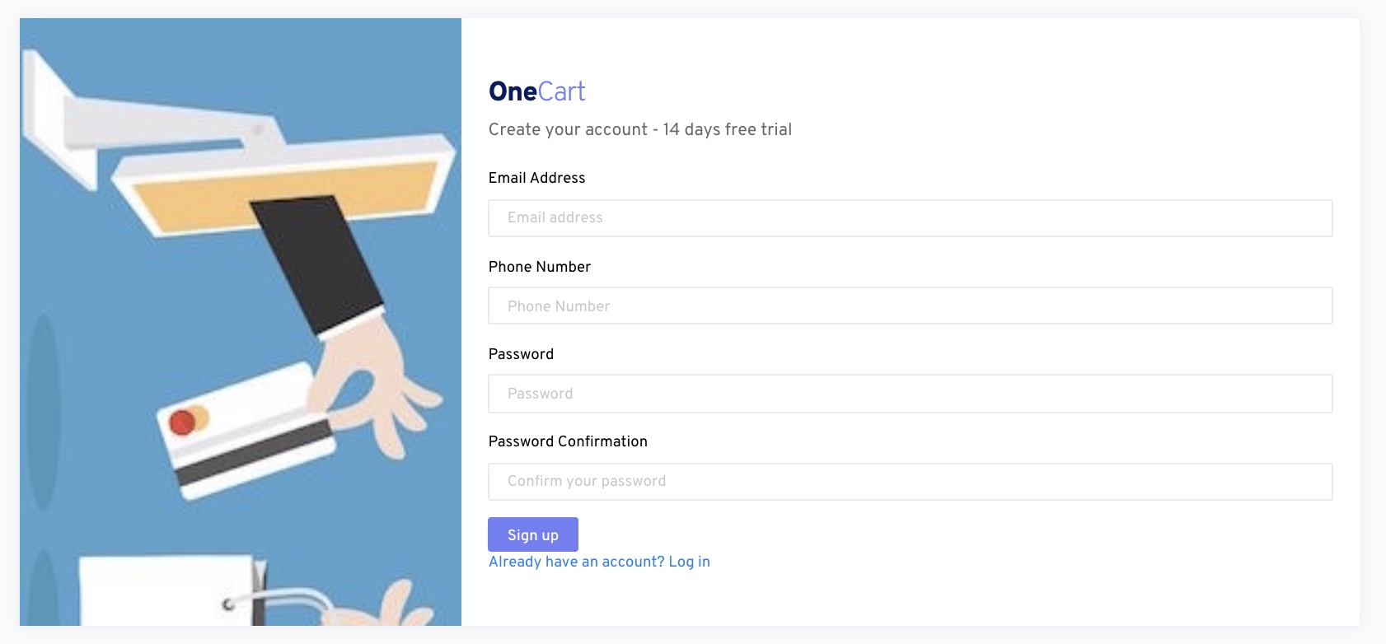Open the Already have an account? Log in link
Viewport: 1386px width, 644px height.
(599, 562)
